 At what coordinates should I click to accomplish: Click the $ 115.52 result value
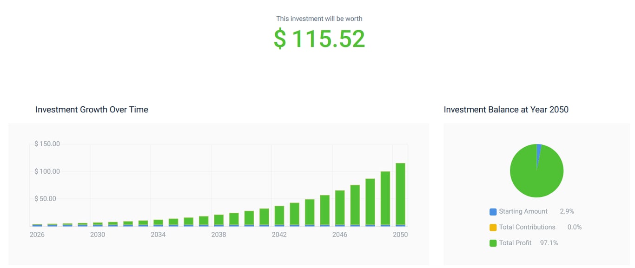(319, 39)
